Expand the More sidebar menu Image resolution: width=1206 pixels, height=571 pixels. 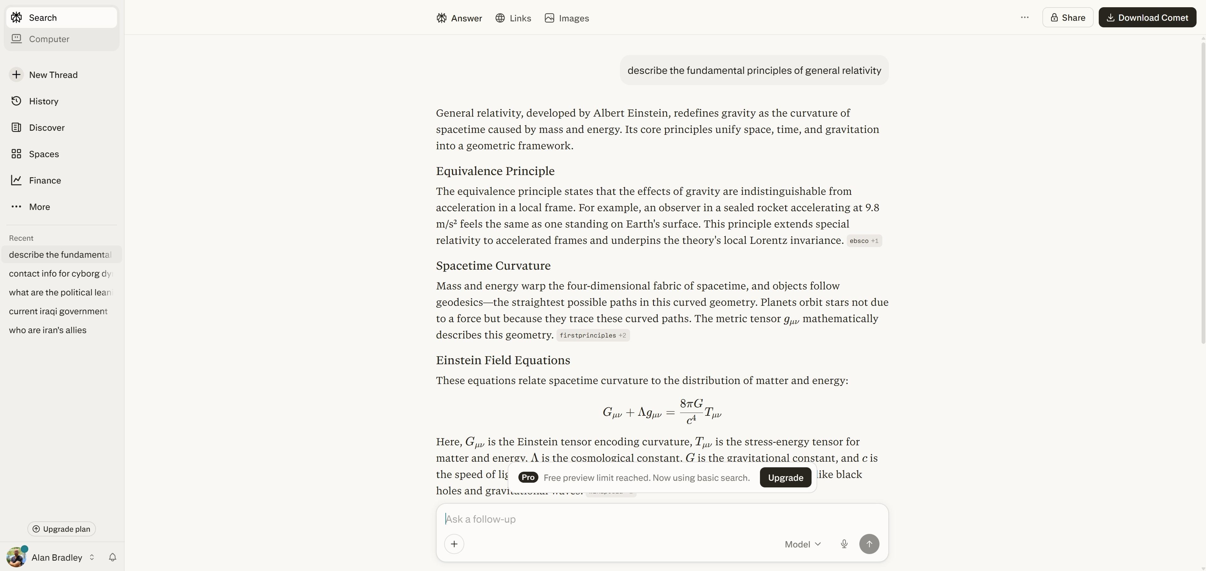[x=39, y=207]
